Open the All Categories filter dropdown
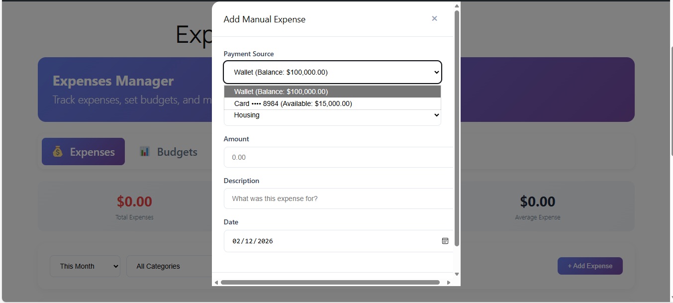Viewport: 673px width, 303px height. (169, 266)
